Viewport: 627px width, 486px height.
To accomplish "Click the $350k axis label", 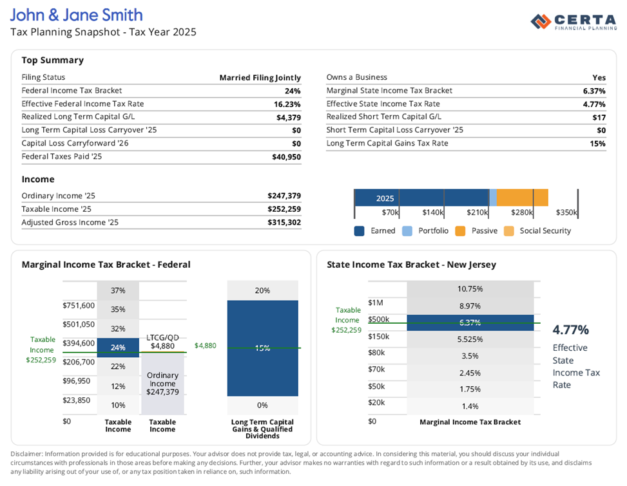I will (x=566, y=212).
